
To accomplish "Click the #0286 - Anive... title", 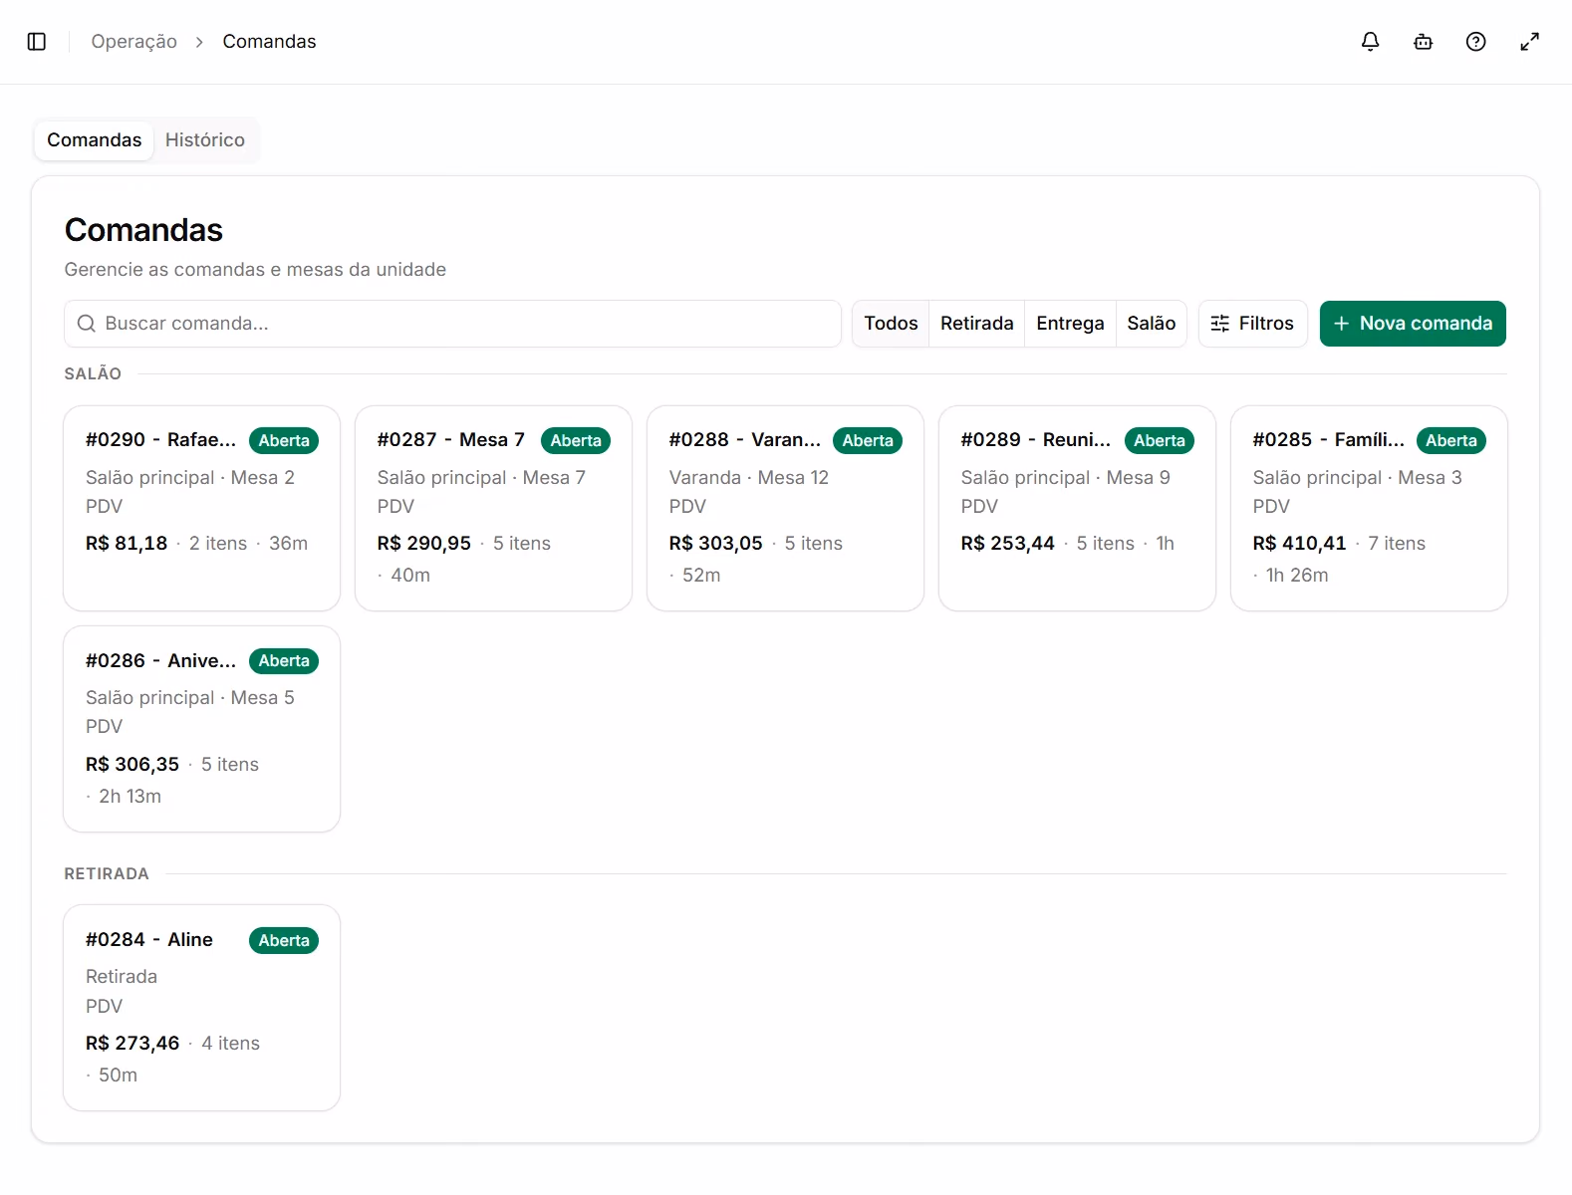I will pos(161,661).
